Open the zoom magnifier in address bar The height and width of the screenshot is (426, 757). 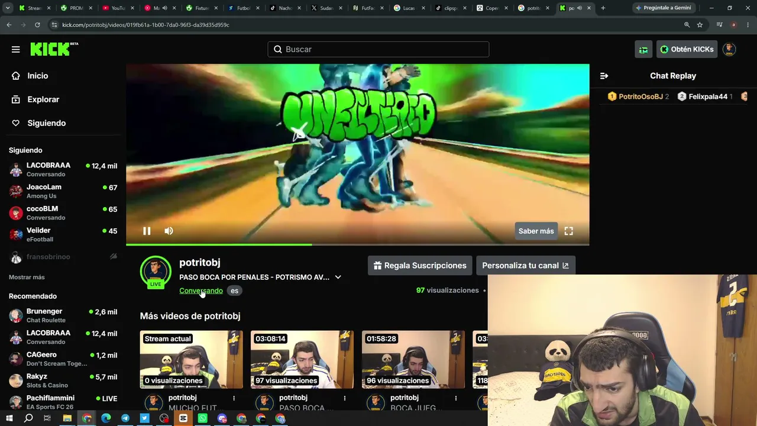687,25
